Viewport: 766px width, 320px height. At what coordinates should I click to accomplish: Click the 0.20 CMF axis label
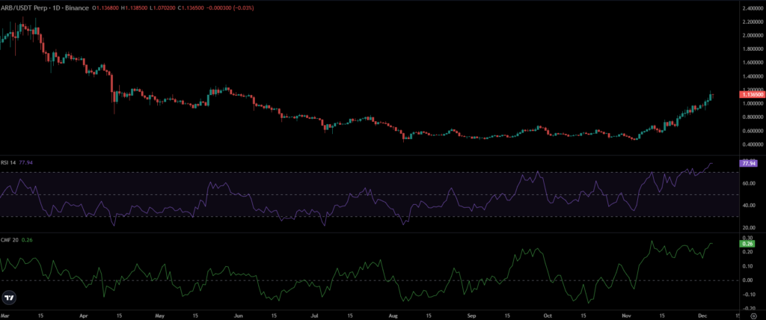[747, 252]
